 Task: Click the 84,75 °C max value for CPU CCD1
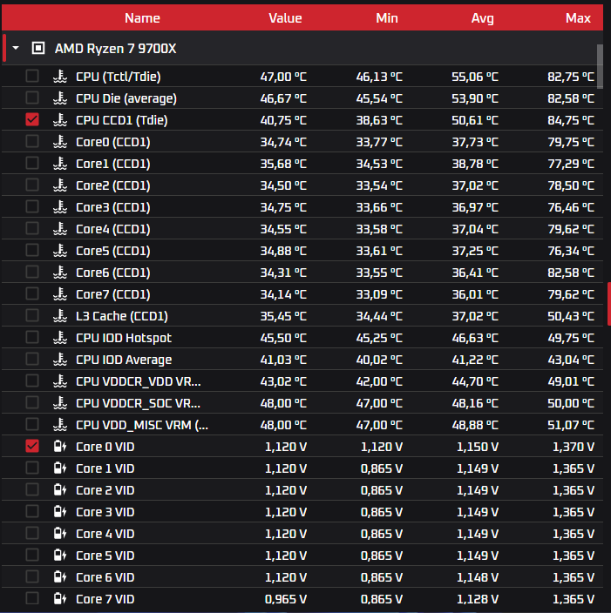tap(571, 120)
